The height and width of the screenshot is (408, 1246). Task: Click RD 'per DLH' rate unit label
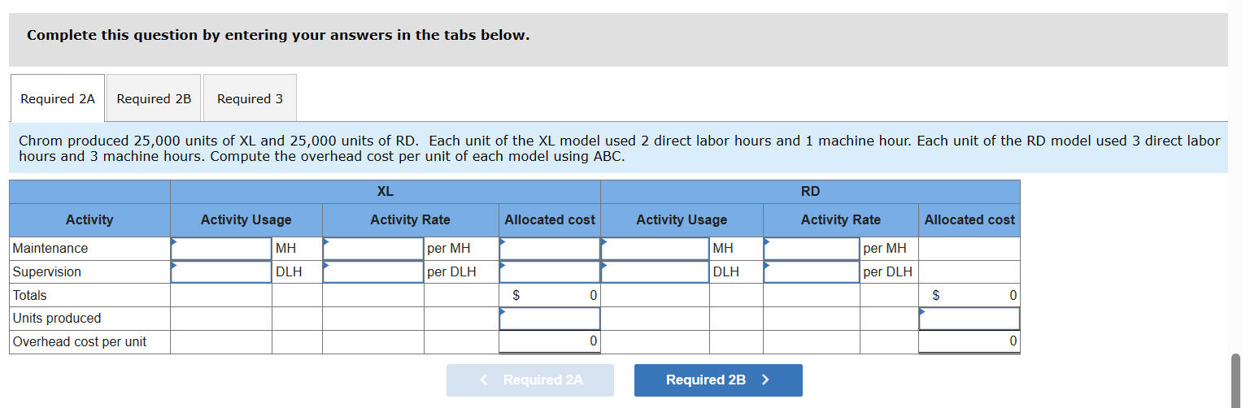[887, 271]
